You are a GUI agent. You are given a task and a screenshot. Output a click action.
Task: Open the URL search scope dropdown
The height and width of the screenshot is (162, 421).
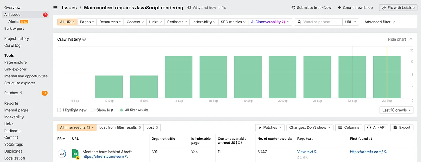pos(350,22)
